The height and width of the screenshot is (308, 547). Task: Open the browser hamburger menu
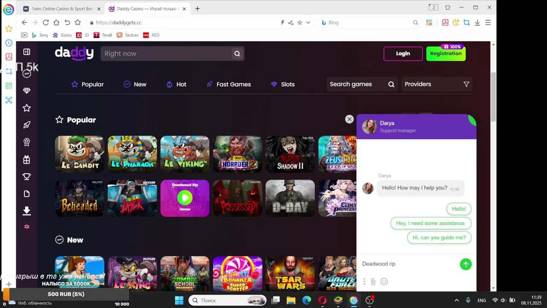click(488, 23)
